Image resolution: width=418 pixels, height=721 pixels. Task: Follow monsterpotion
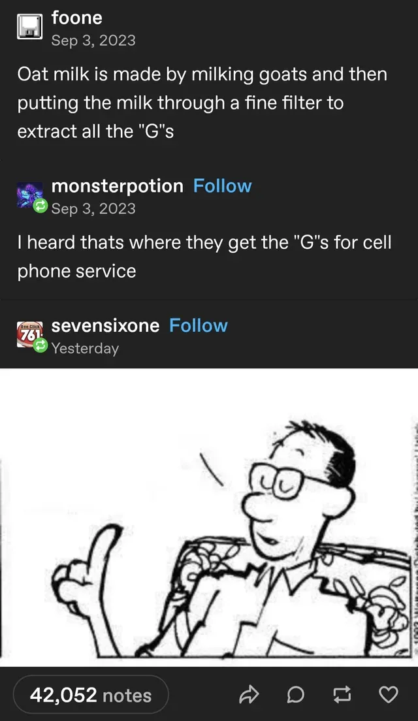[x=222, y=185]
